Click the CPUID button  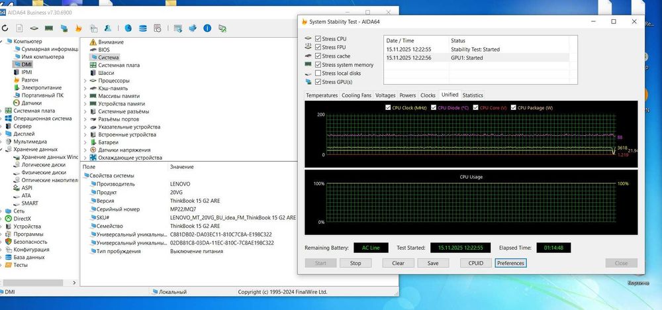[x=476, y=263]
